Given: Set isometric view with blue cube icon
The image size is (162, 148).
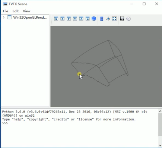Looking at the screenshot, I should pos(94,19).
